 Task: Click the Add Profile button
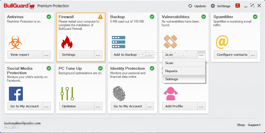tap(180, 106)
